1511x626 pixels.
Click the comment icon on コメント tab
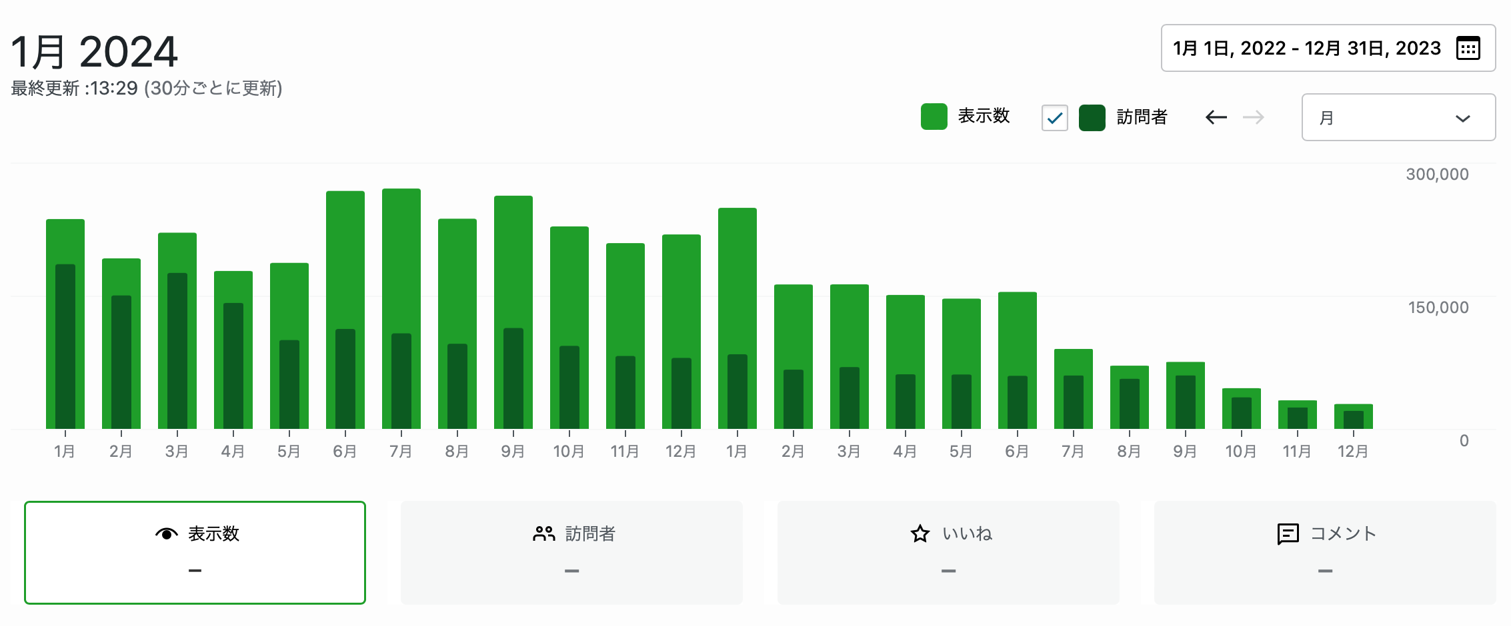1288,533
